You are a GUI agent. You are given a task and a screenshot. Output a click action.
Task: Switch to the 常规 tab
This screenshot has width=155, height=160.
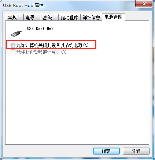[x=15, y=18]
